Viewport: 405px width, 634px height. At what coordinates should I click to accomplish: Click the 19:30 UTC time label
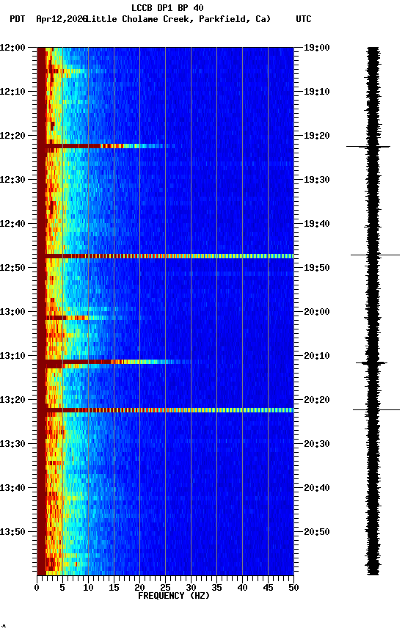(x=317, y=180)
